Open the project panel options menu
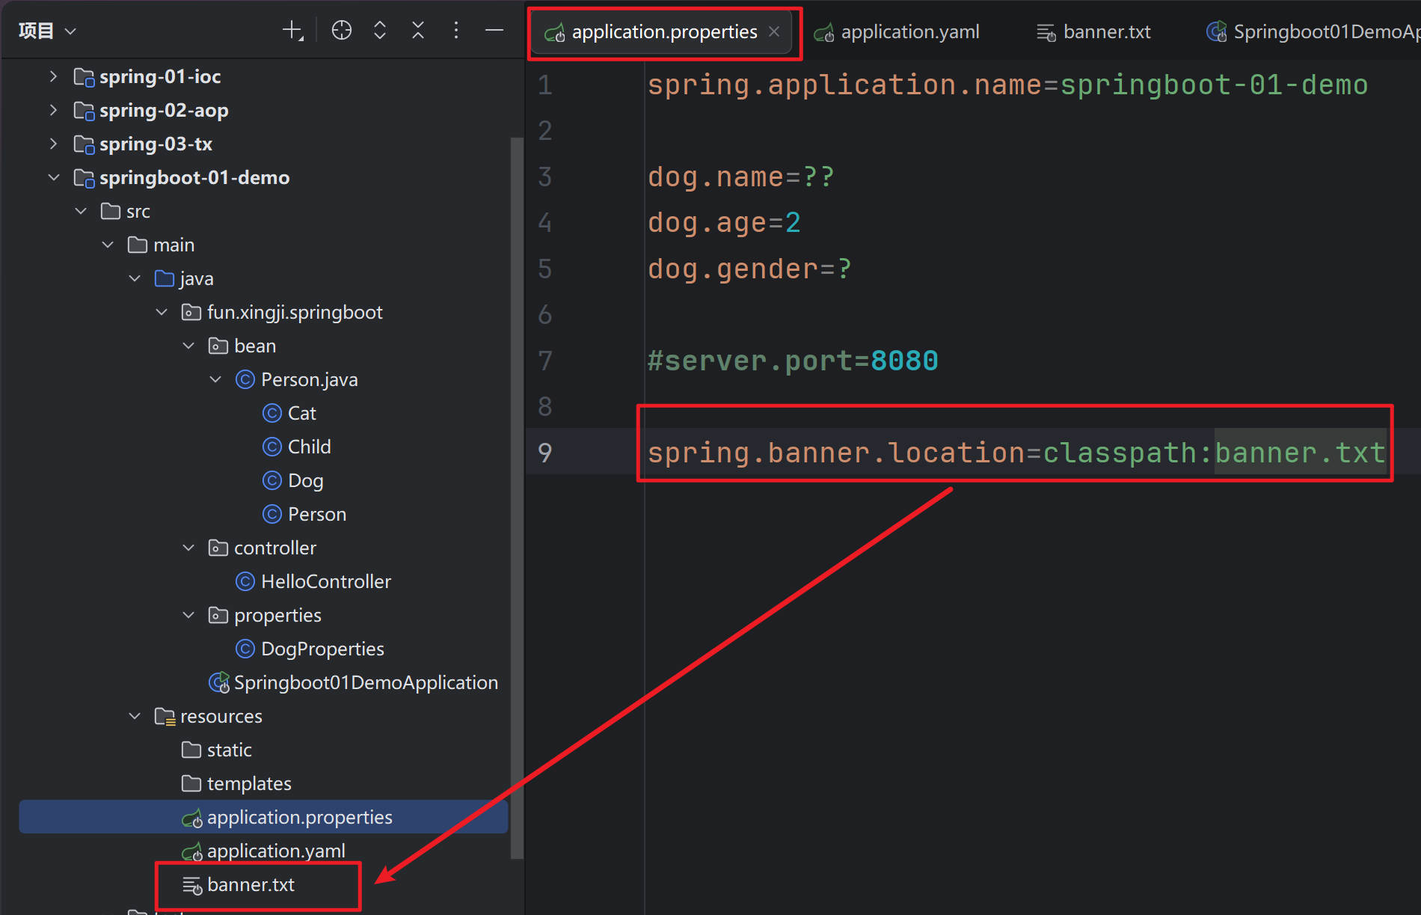The image size is (1421, 915). tap(456, 31)
